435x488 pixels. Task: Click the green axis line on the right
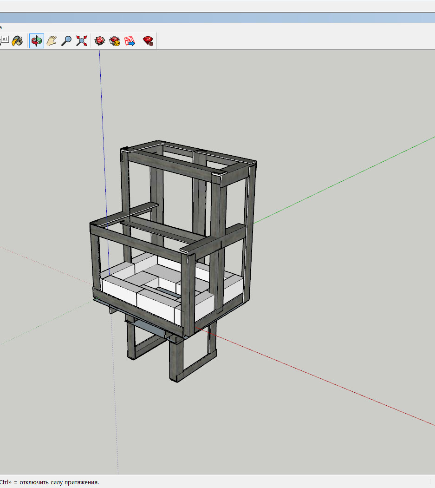(348, 177)
